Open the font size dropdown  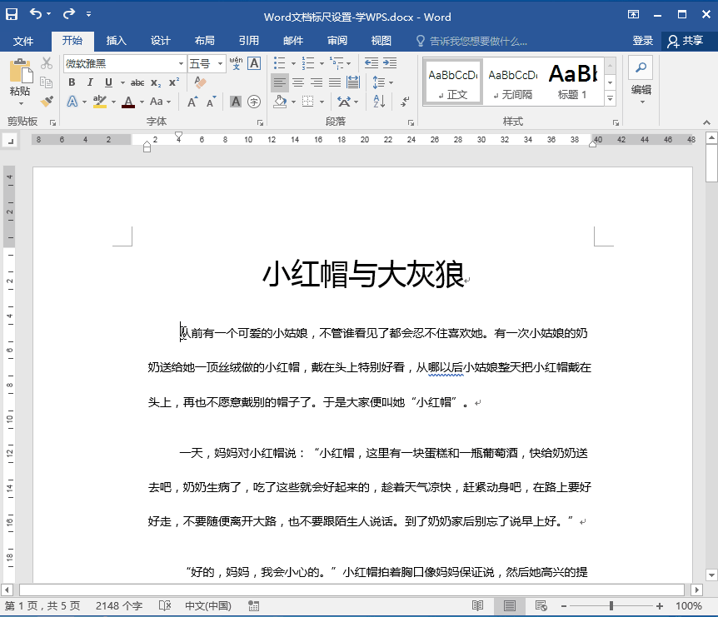(220, 63)
